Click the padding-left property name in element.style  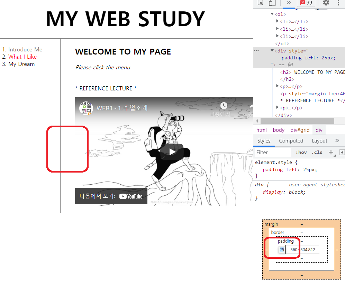[280, 169]
